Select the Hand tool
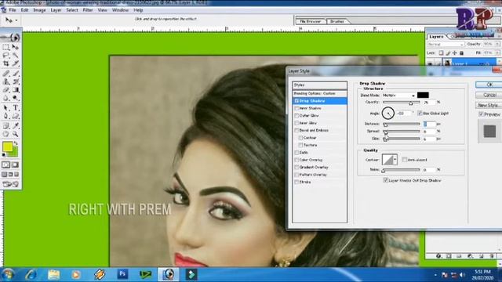502x282 pixels. point(5,134)
